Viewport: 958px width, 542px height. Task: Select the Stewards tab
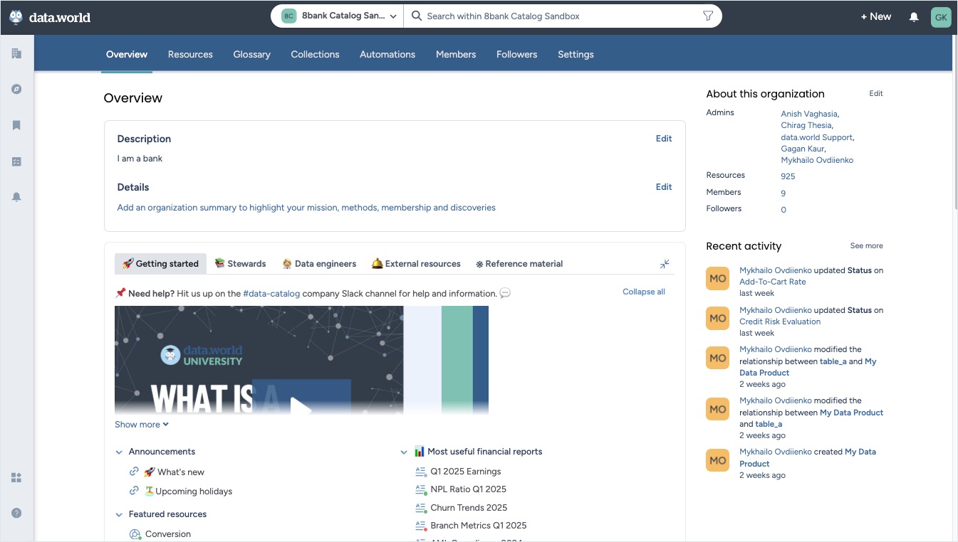click(240, 264)
